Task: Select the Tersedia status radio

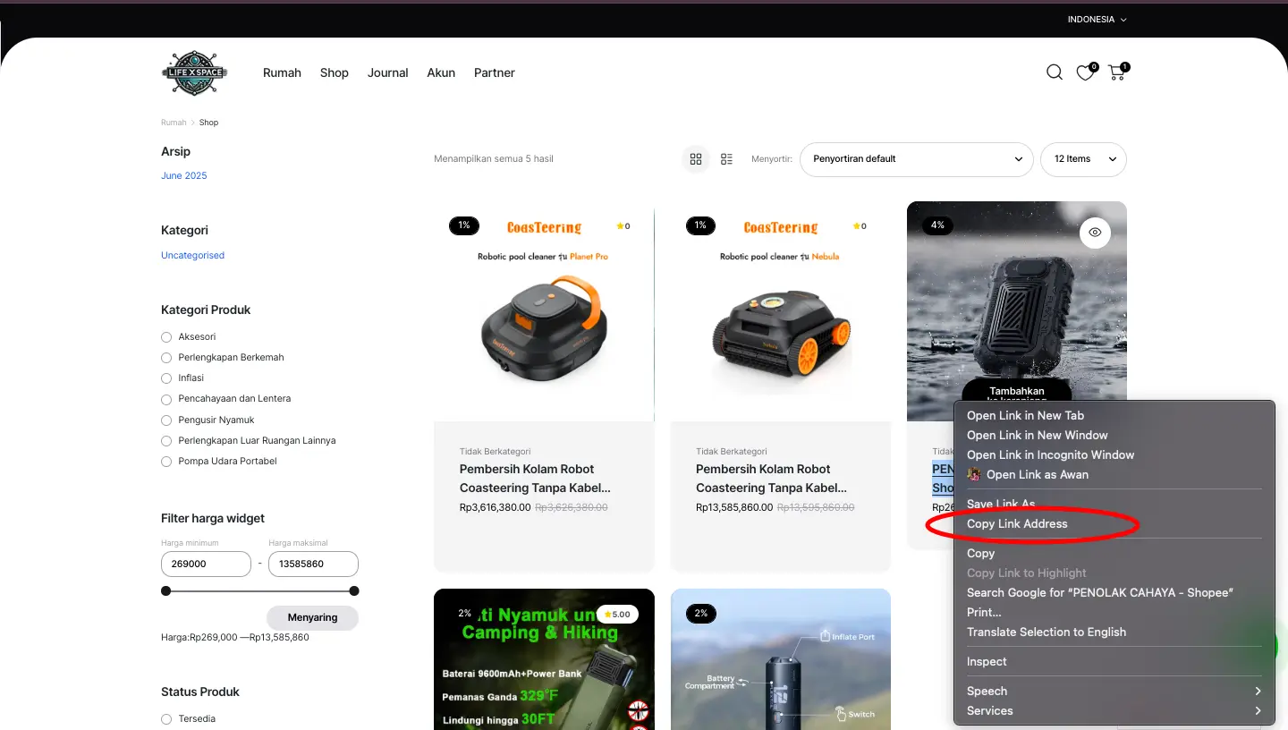Action: [166, 719]
